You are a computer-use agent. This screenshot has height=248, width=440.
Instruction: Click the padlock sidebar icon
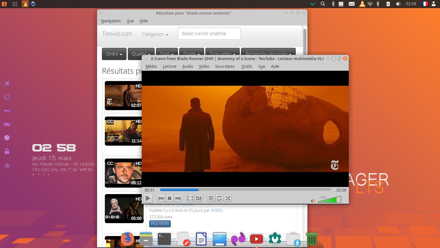[x=7, y=151]
